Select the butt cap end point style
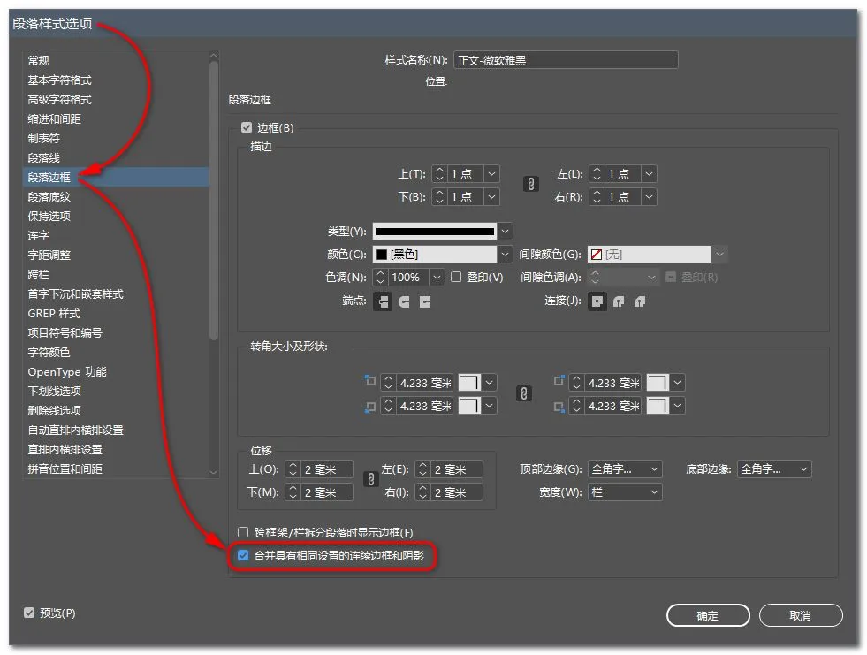This screenshot has width=867, height=655. tap(383, 301)
